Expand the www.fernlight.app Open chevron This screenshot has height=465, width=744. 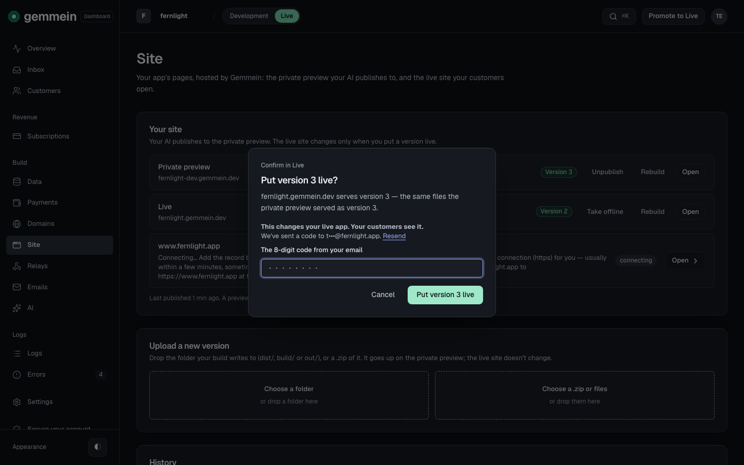pyautogui.click(x=695, y=261)
